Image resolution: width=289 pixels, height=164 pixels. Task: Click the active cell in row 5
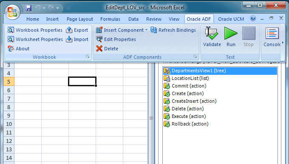(x=82, y=82)
